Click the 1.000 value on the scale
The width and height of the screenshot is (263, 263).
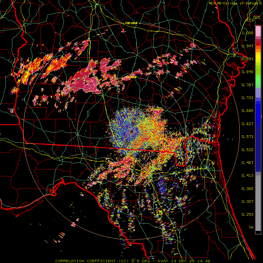[248, 33]
